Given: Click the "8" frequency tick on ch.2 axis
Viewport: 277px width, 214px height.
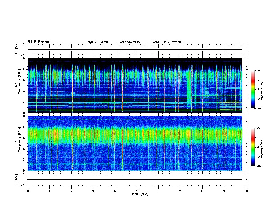Looking at the screenshot, I should [x=24, y=127].
